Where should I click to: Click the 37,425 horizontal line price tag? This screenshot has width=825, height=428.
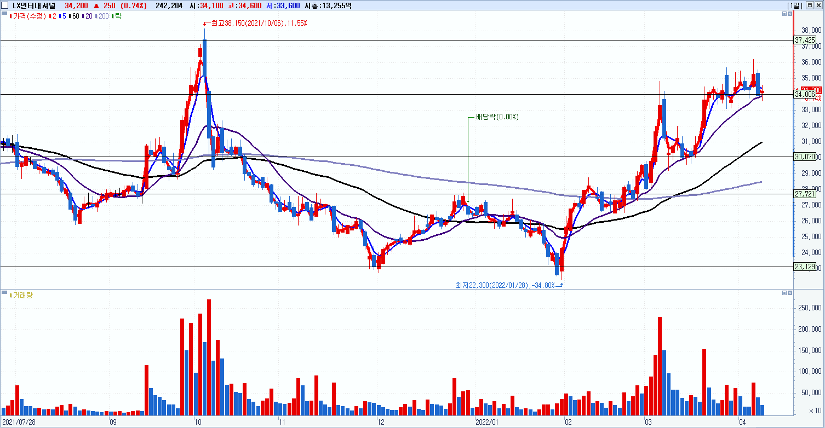pos(805,40)
